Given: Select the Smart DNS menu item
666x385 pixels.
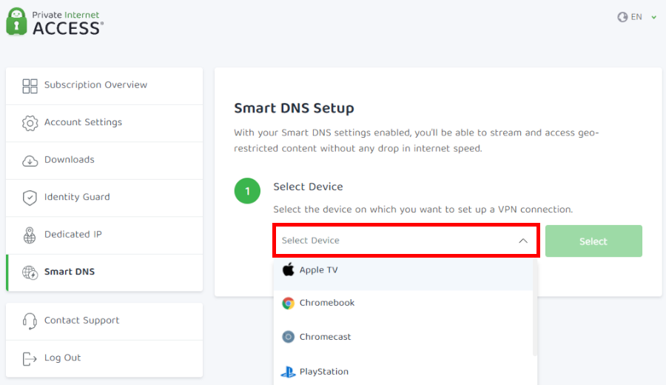Looking at the screenshot, I should pyautogui.click(x=104, y=272).
